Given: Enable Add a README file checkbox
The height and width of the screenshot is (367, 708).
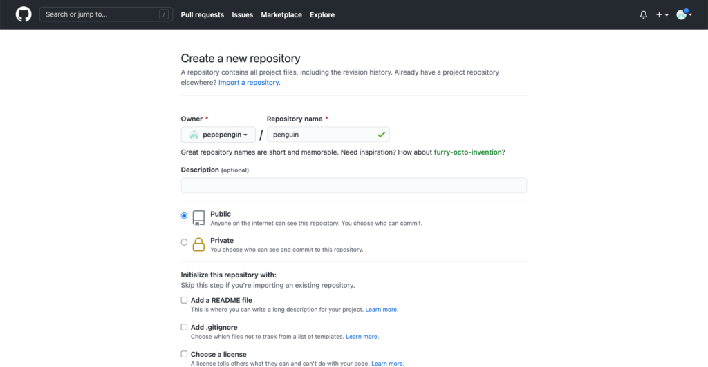Looking at the screenshot, I should tap(184, 300).
